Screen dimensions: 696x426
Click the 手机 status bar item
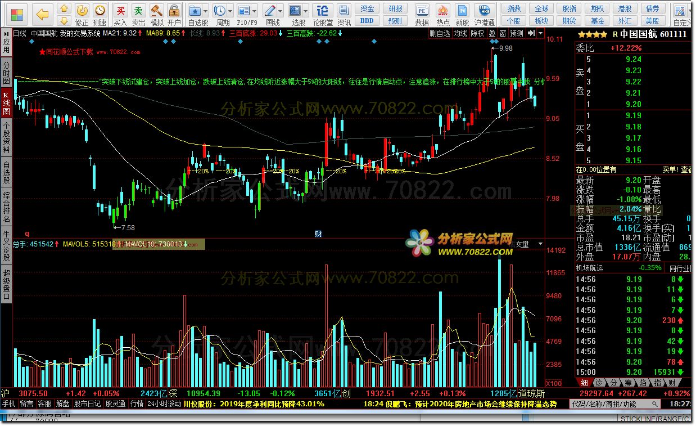click(8, 403)
